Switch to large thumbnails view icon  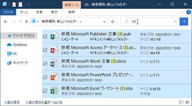(x=187, y=102)
